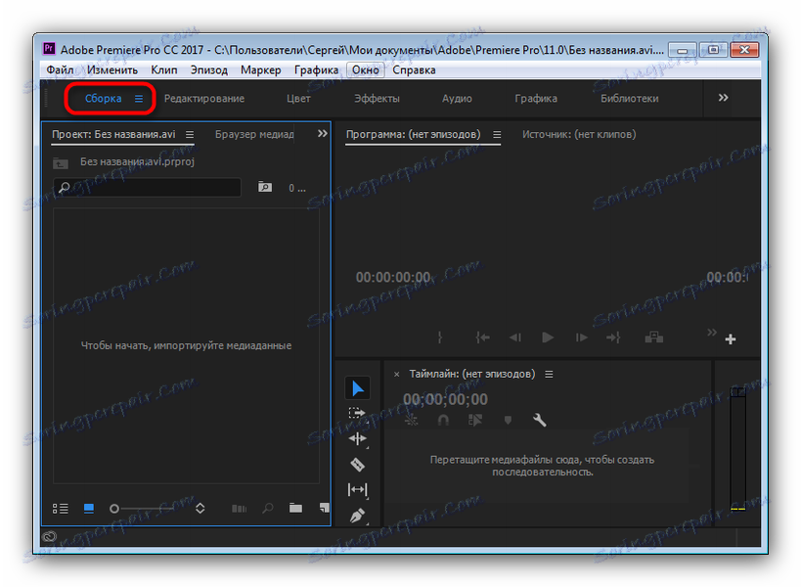Toggle linked selection in timeline
The height and width of the screenshot is (587, 801).
pyautogui.click(x=475, y=421)
